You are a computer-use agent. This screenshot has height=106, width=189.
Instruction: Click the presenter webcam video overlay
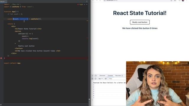[x=157, y=84]
